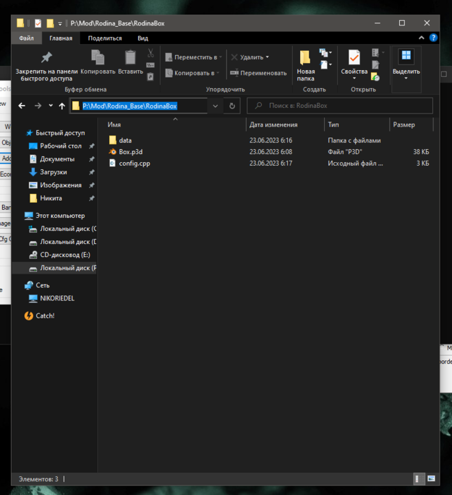Image resolution: width=452 pixels, height=495 pixels.
Task: Switch to the Поделиться ribbon tab
Action: click(105, 38)
